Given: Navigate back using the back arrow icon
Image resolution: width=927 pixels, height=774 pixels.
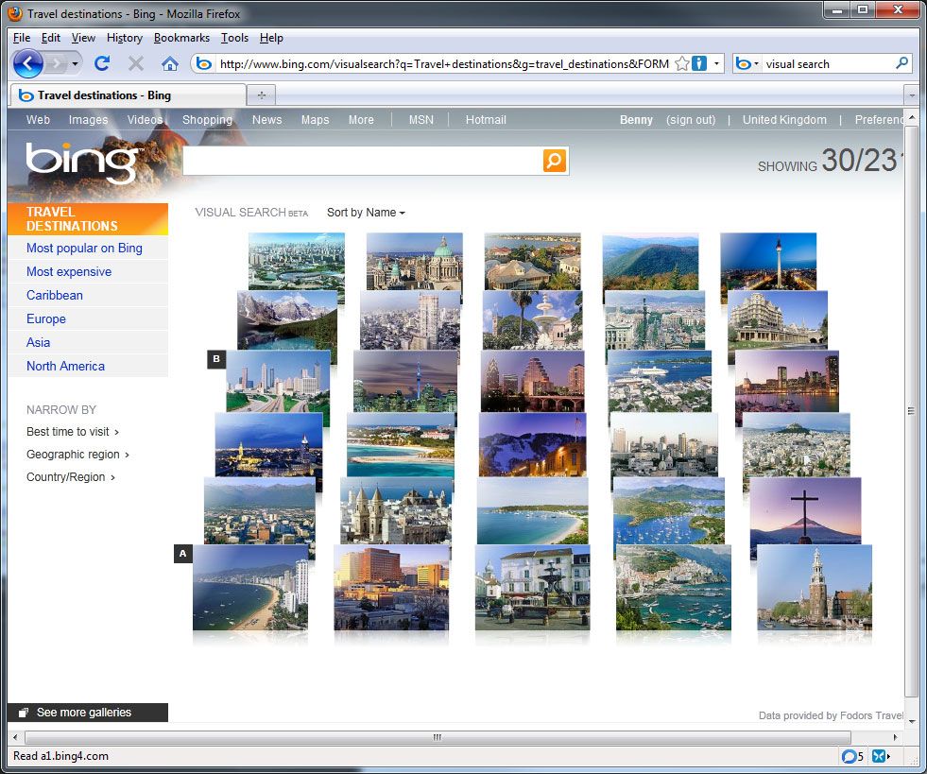Looking at the screenshot, I should [26, 63].
